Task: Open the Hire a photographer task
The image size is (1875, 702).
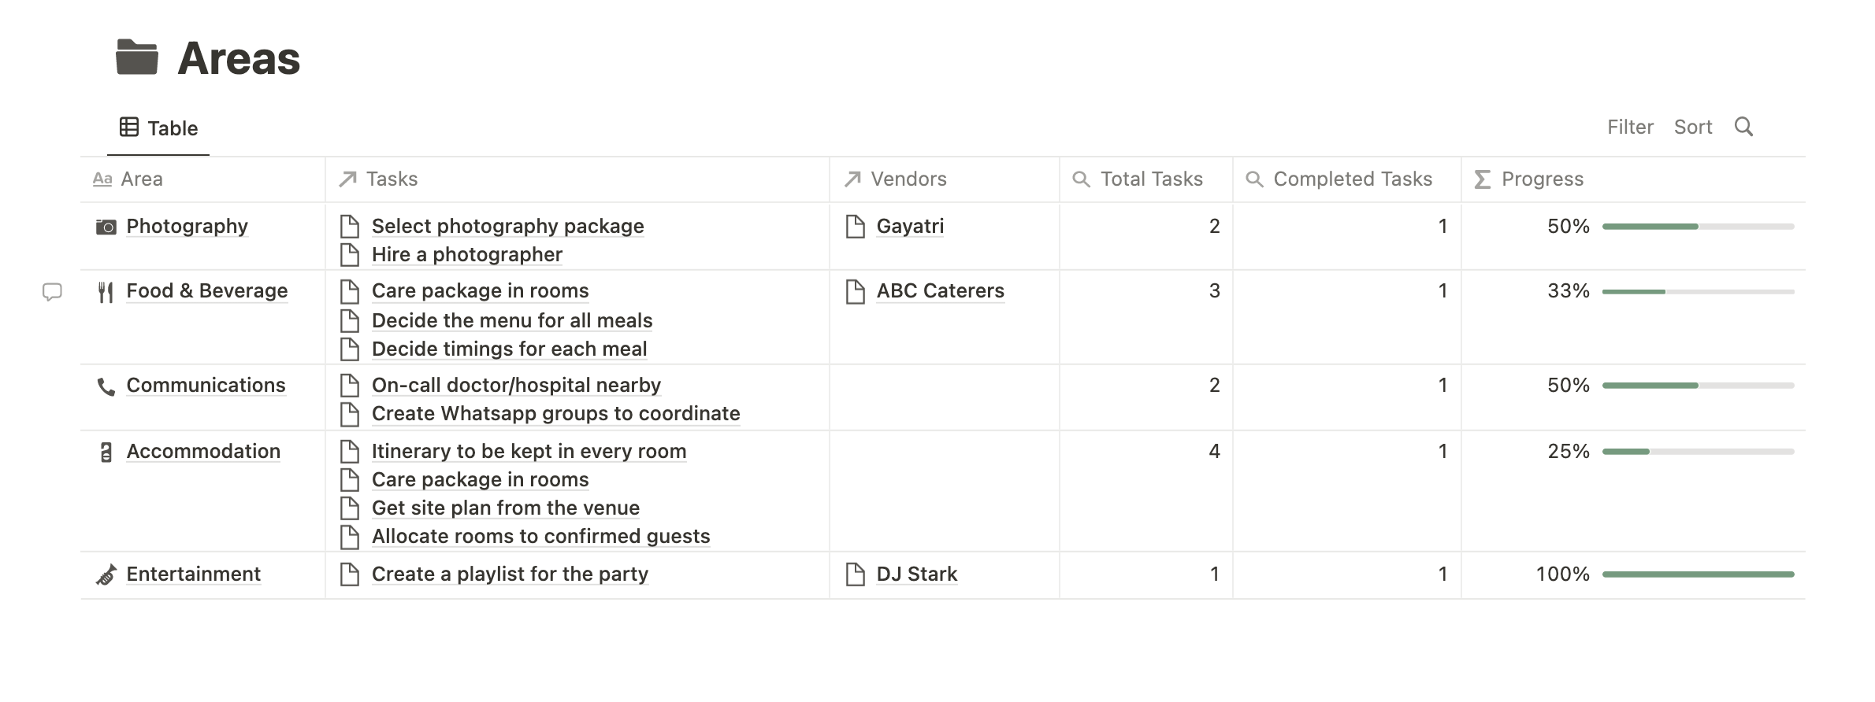Action: point(467,255)
